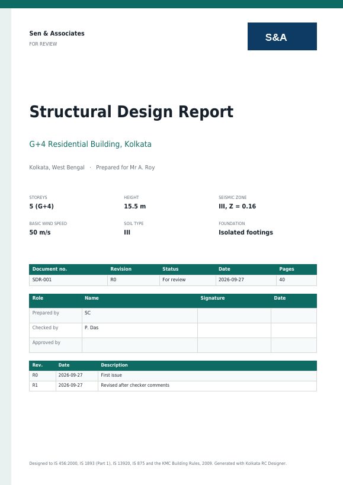Screen dimensions: 343x485
Task: Click the 'Revision' column header
Action: (134, 269)
